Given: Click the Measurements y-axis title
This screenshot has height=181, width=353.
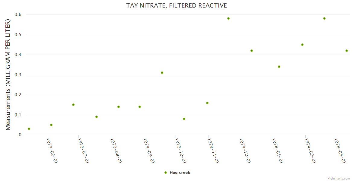Looking at the screenshot, I should coord(8,75).
